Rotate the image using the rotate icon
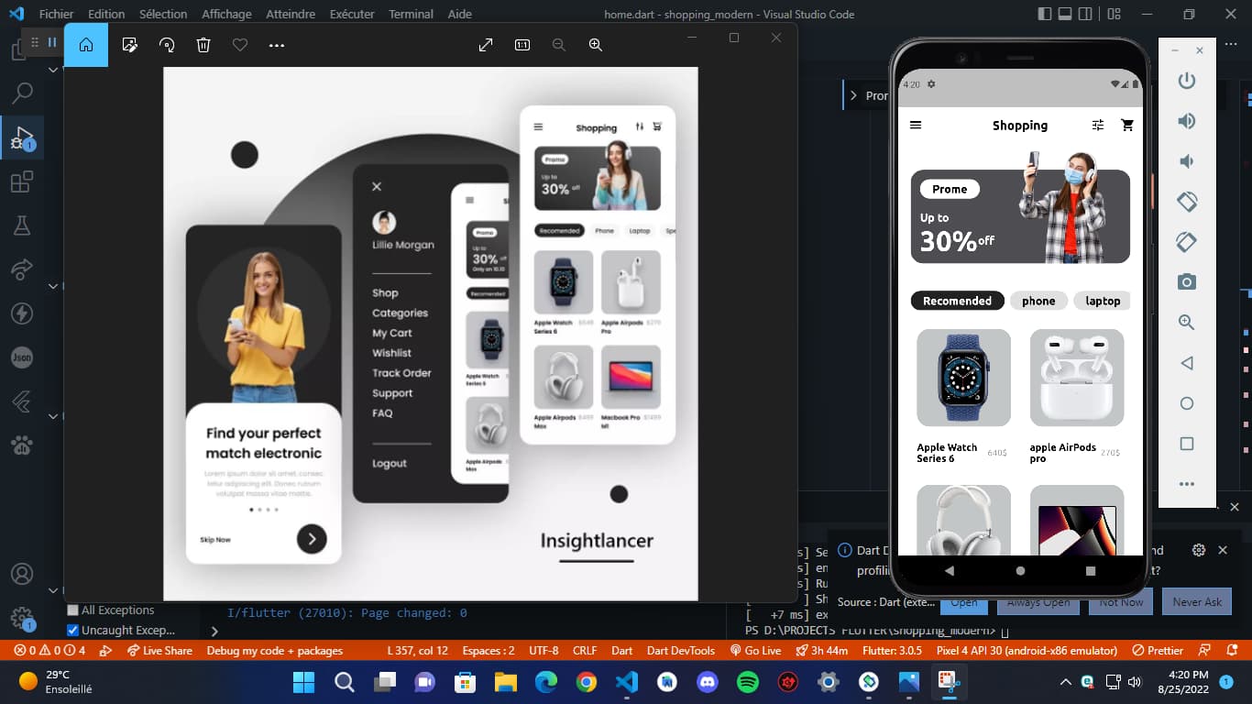The height and width of the screenshot is (704, 1252). [167, 45]
